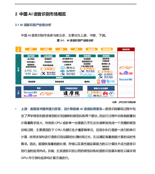155x174 pixels.
Task: Click the 智能音箱 text under 智能硬件
Action: (x=32, y=82)
